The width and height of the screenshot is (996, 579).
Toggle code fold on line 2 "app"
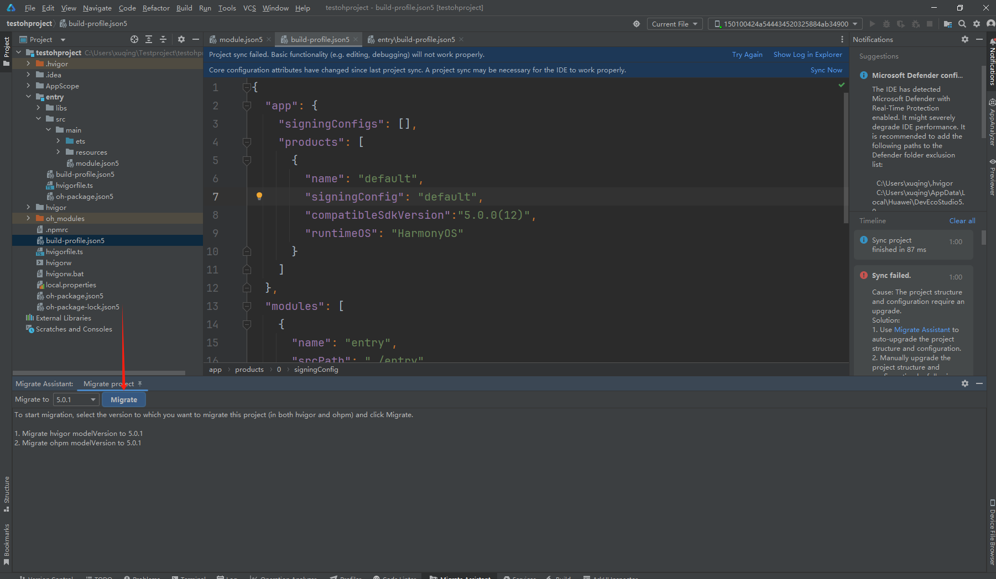tap(247, 106)
